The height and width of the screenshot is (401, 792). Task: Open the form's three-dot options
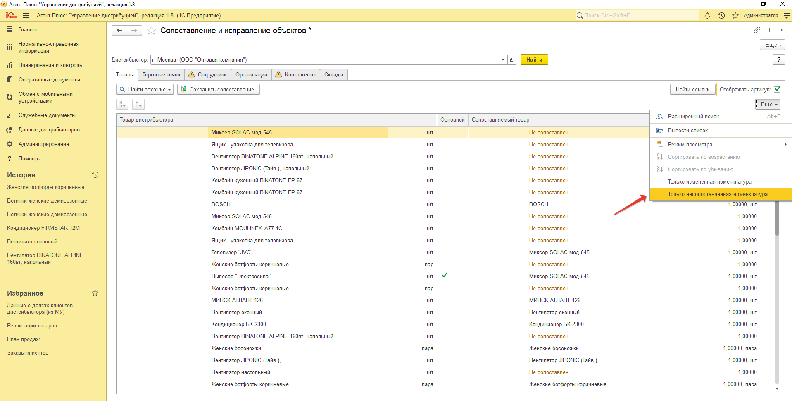(769, 30)
